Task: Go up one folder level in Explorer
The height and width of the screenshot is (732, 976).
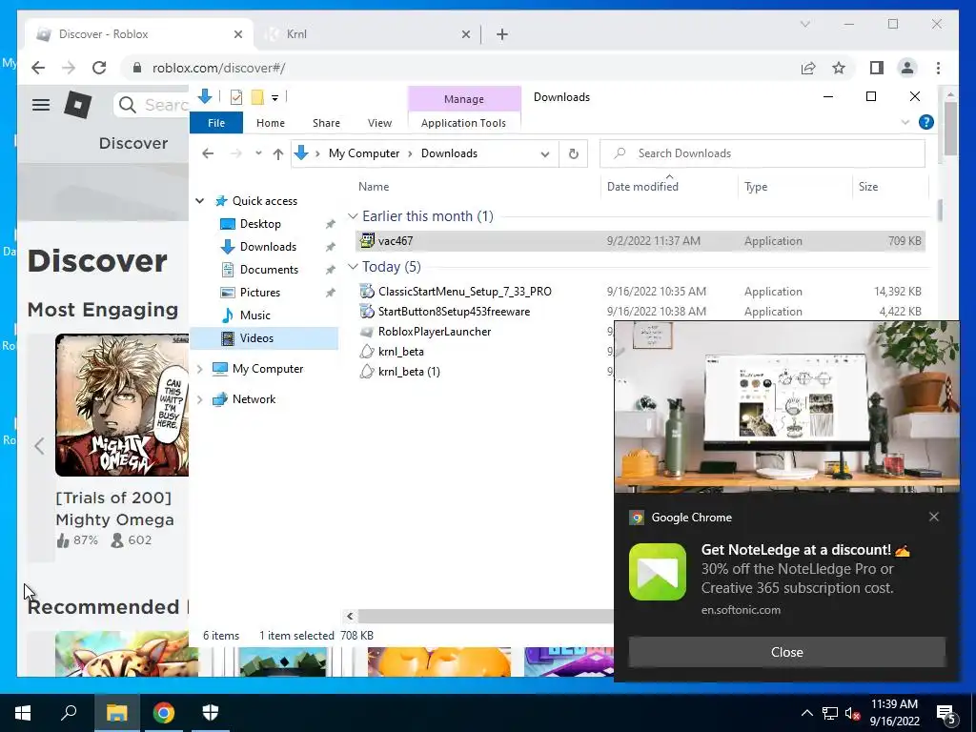Action: pyautogui.click(x=277, y=153)
